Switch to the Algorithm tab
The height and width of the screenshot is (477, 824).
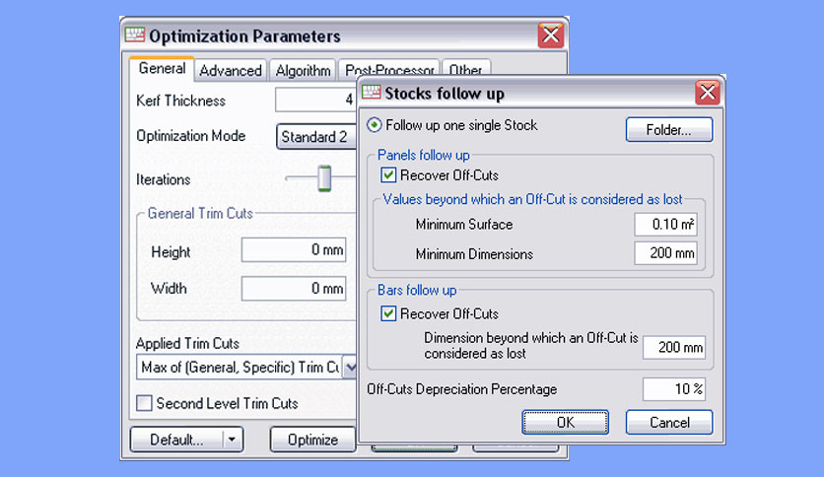(304, 70)
